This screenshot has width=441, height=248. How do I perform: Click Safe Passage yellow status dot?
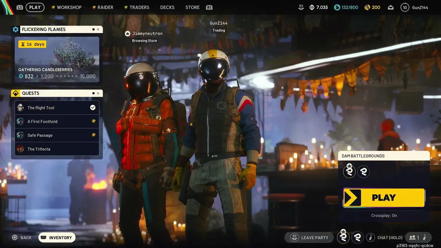(93, 135)
